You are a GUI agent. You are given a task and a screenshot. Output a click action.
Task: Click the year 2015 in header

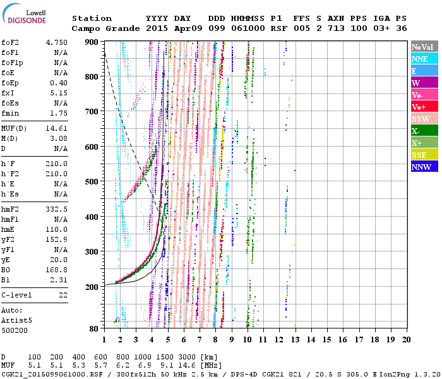tap(157, 28)
